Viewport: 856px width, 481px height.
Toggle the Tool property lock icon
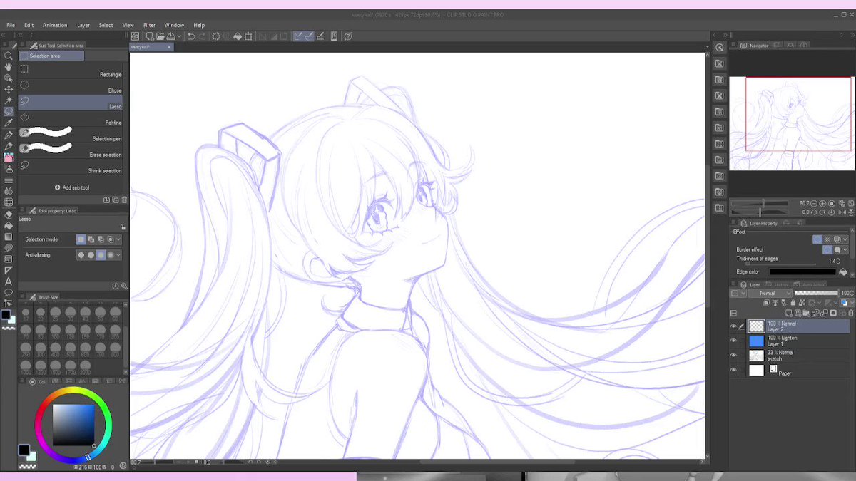[123, 227]
